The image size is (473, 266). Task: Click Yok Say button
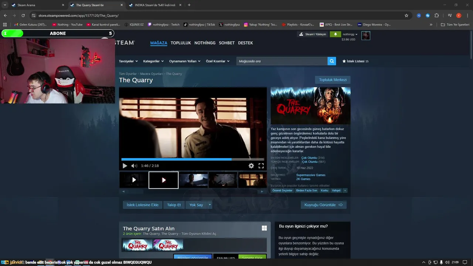tap(196, 205)
